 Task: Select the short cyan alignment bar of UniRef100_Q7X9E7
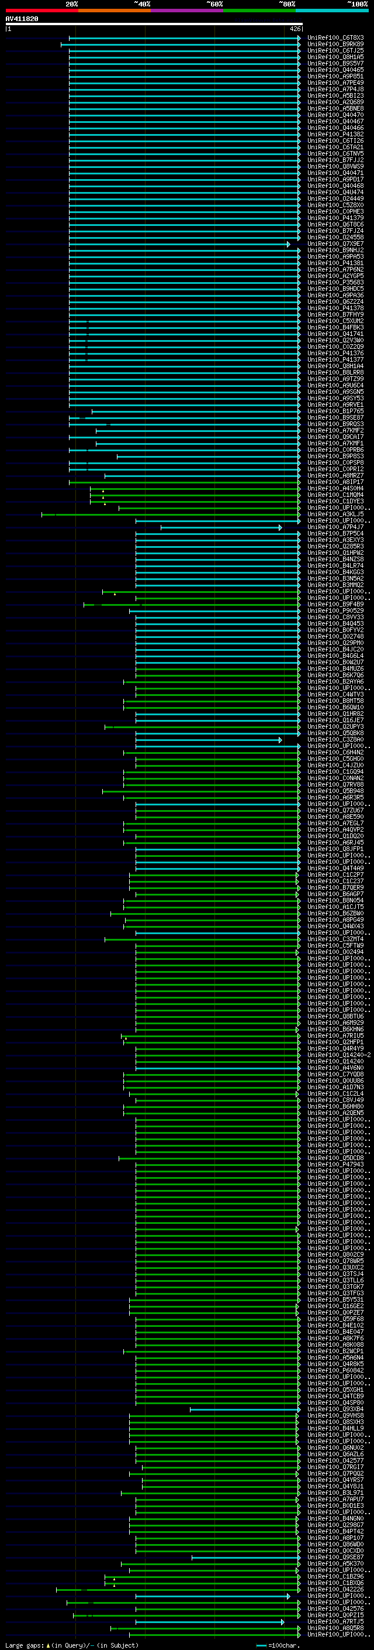click(x=179, y=244)
